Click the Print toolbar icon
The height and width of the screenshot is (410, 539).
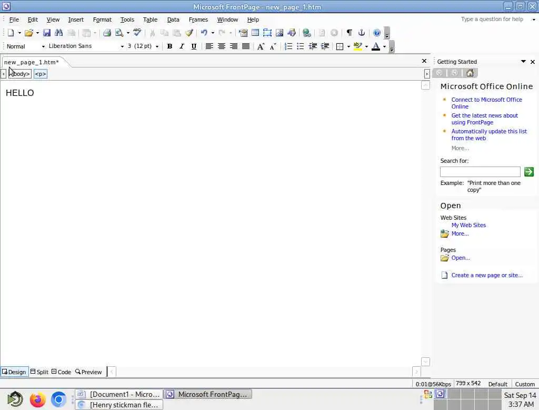click(107, 33)
